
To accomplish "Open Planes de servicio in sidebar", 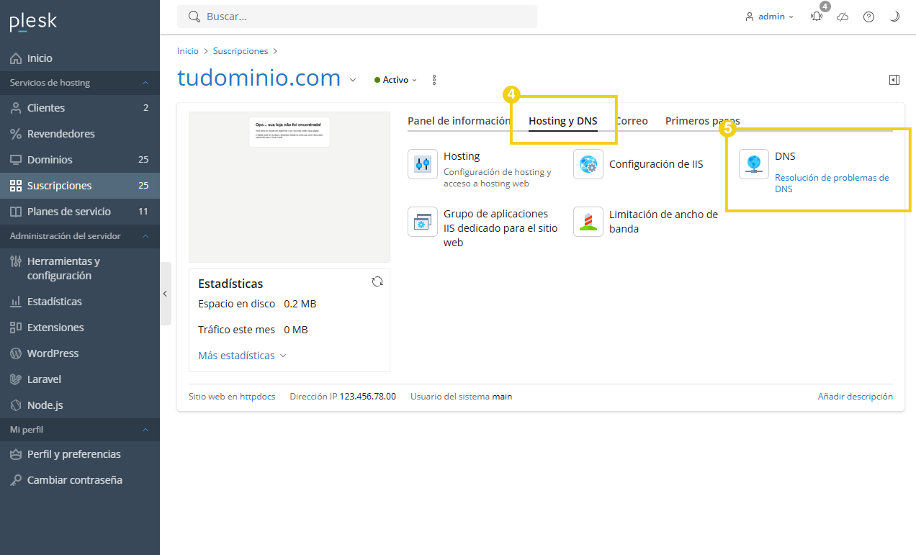I will click(x=79, y=212).
